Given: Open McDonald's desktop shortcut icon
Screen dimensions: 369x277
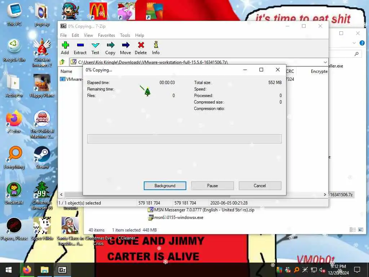Looking at the screenshot, I should (98, 11).
